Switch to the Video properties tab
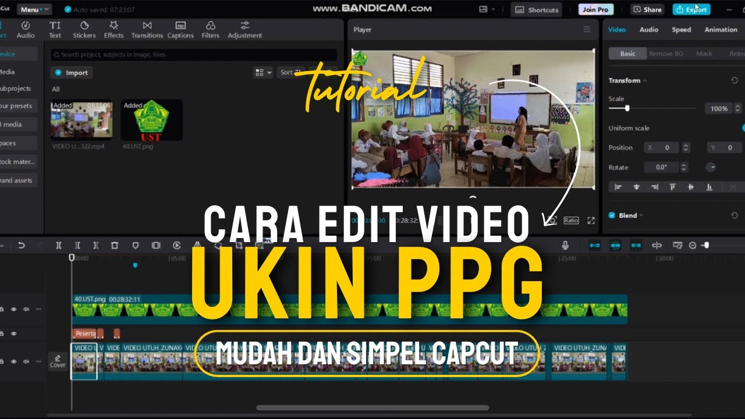 pyautogui.click(x=617, y=30)
